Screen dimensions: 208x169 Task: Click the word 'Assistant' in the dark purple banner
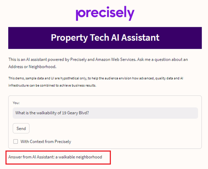[x=140, y=38]
